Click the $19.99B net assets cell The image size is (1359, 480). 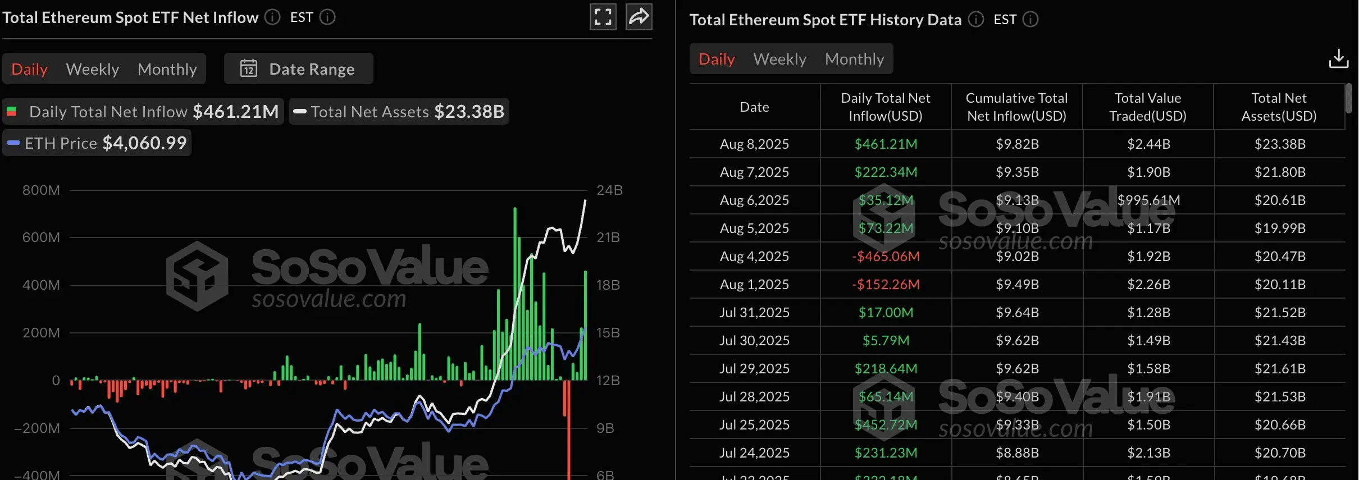(x=1280, y=228)
